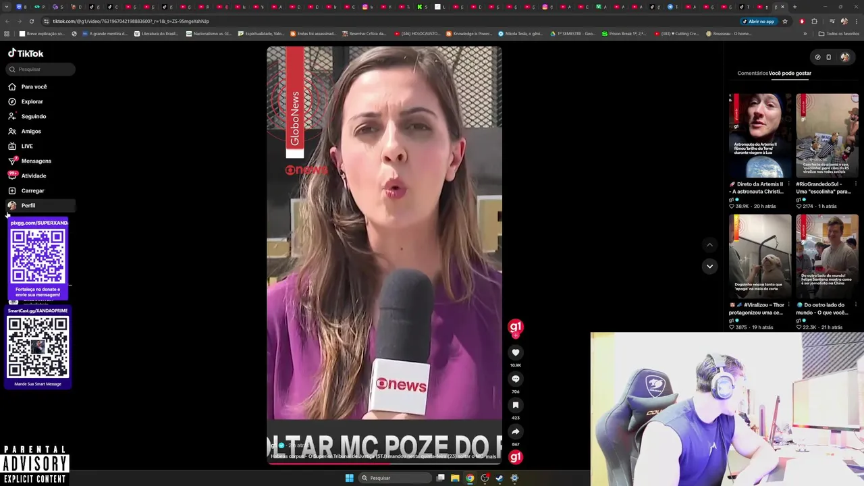Open more options for the RioGrandedoSul card
Viewport: 864px width, 486px height.
(855, 184)
